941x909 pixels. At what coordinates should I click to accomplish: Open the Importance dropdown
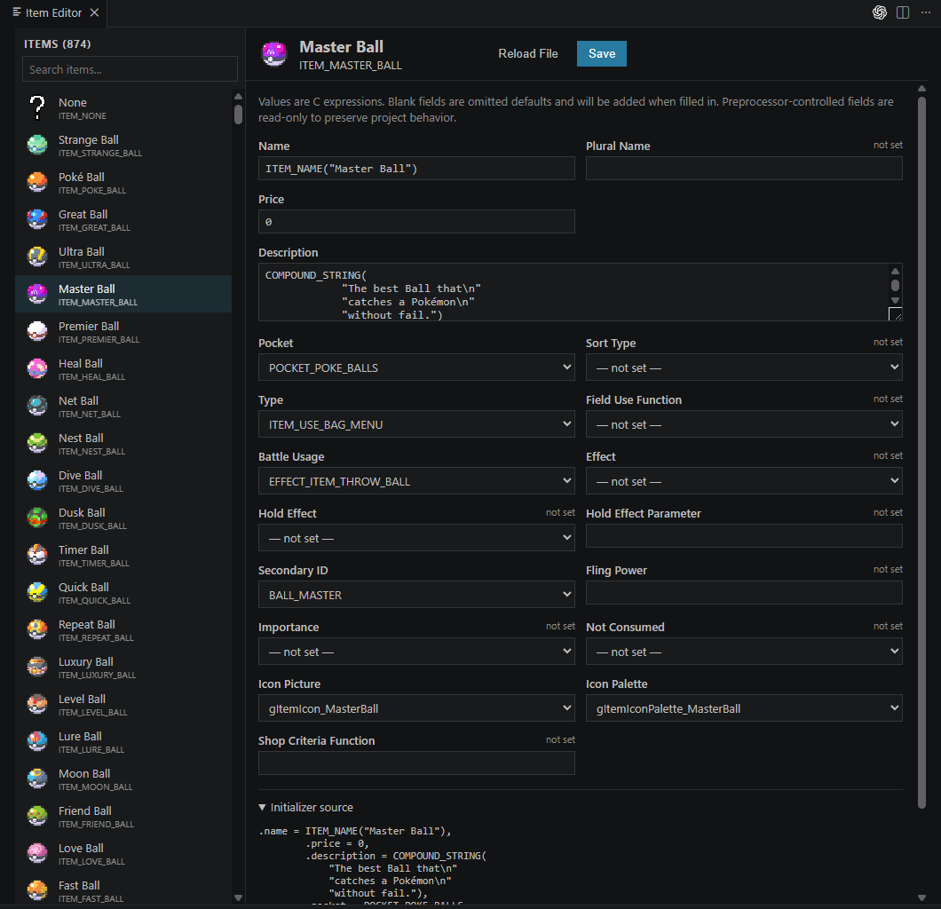pyautogui.click(x=416, y=652)
